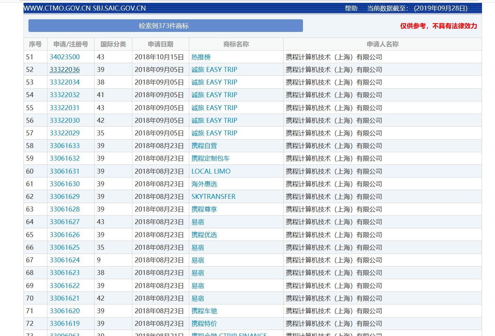Open the LOCAL LIMO trademark
The width and height of the screenshot is (495, 336).
211,171
